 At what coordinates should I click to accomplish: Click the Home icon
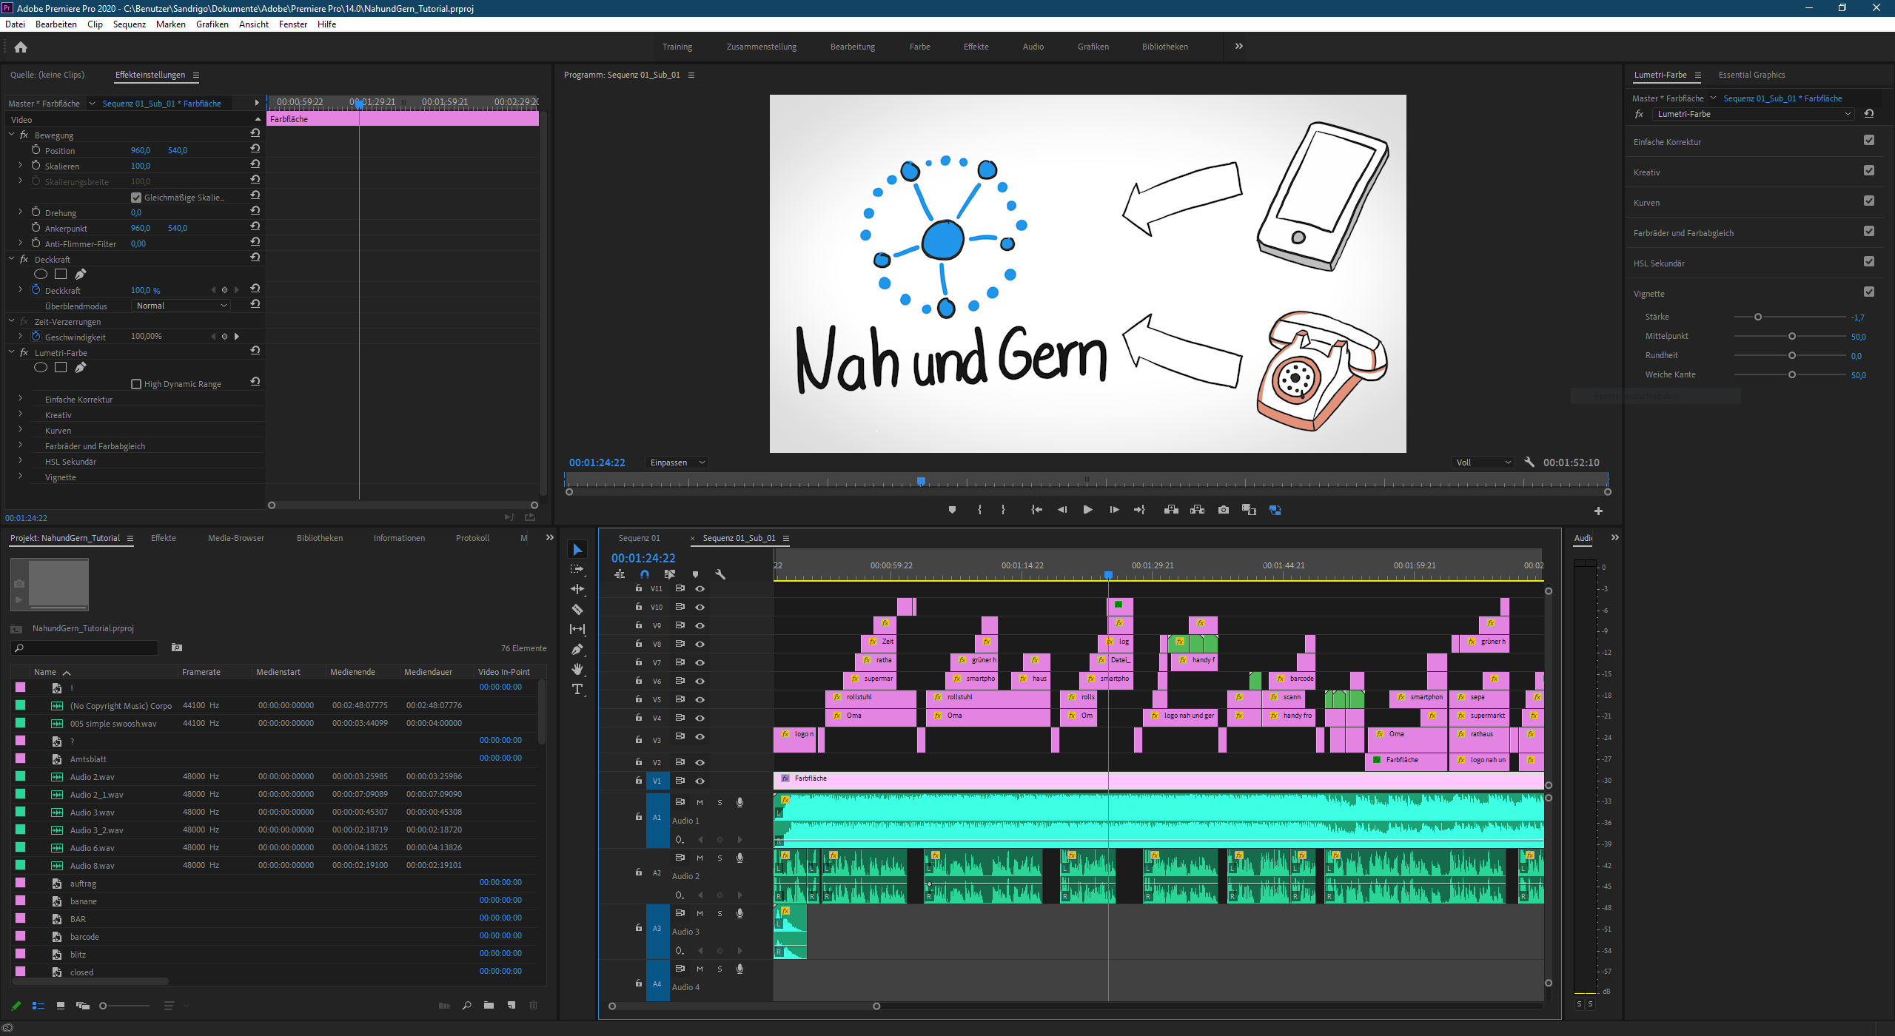(x=21, y=47)
